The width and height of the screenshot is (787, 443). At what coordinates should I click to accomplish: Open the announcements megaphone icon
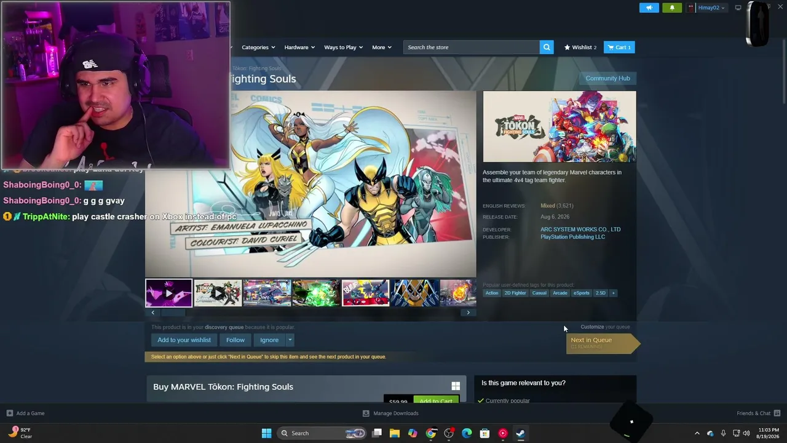tap(649, 8)
